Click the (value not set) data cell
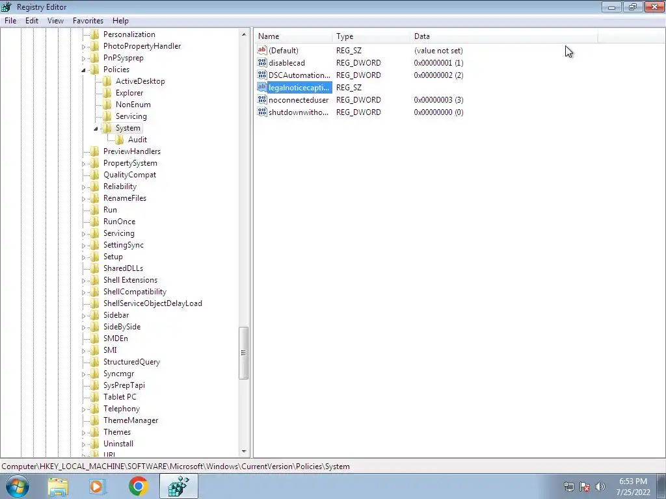Screen dimensions: 666x499 click(x=438, y=51)
